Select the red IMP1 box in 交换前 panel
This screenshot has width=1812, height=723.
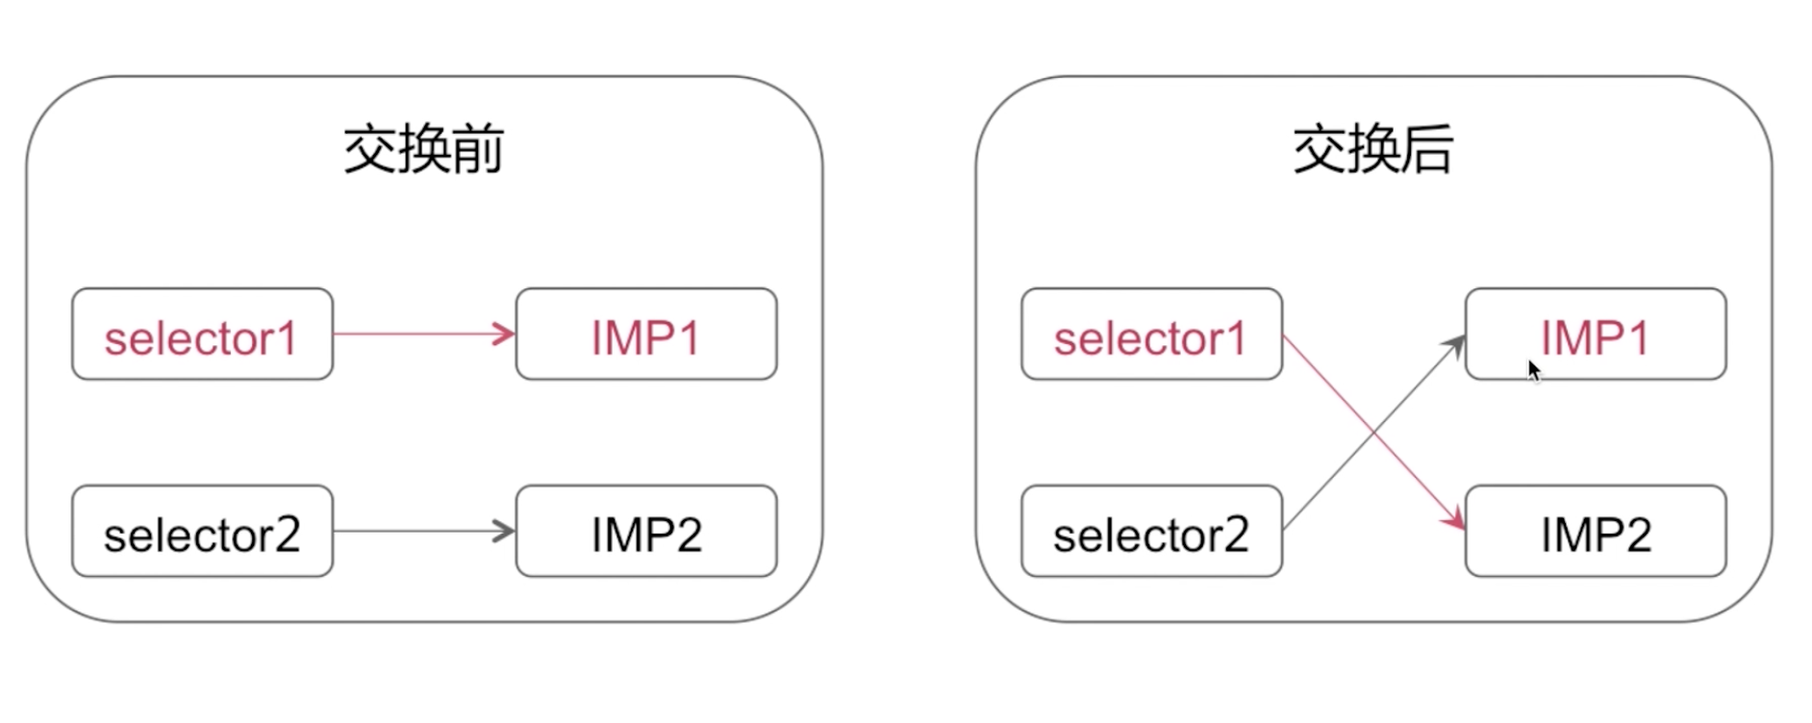(x=646, y=334)
